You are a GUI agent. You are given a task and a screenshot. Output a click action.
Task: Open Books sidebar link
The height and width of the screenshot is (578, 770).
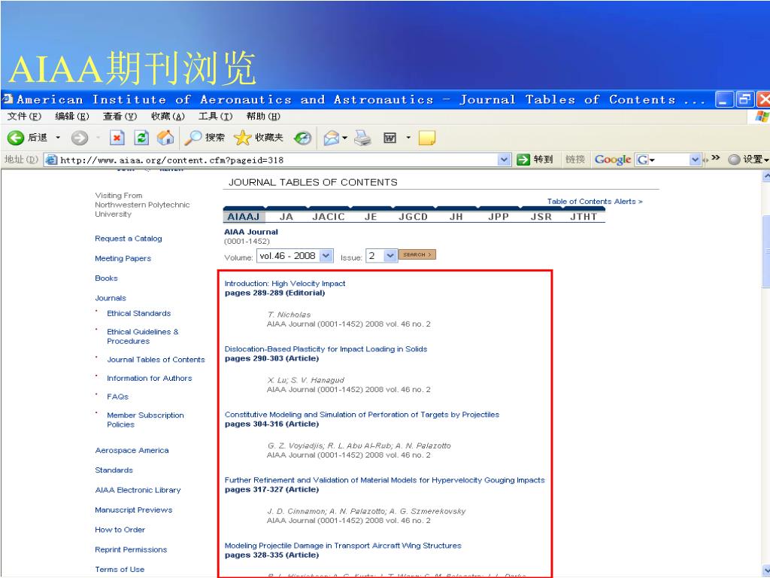click(x=106, y=278)
